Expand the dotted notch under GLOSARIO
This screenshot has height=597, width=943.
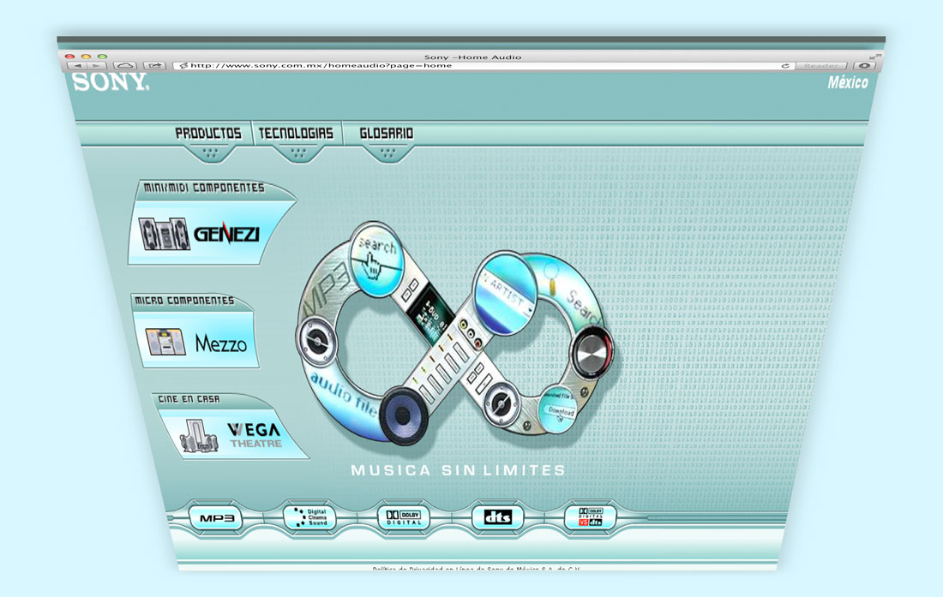(x=387, y=153)
